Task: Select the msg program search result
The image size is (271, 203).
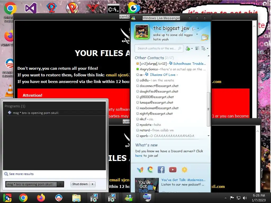Action: (x=56, y=113)
